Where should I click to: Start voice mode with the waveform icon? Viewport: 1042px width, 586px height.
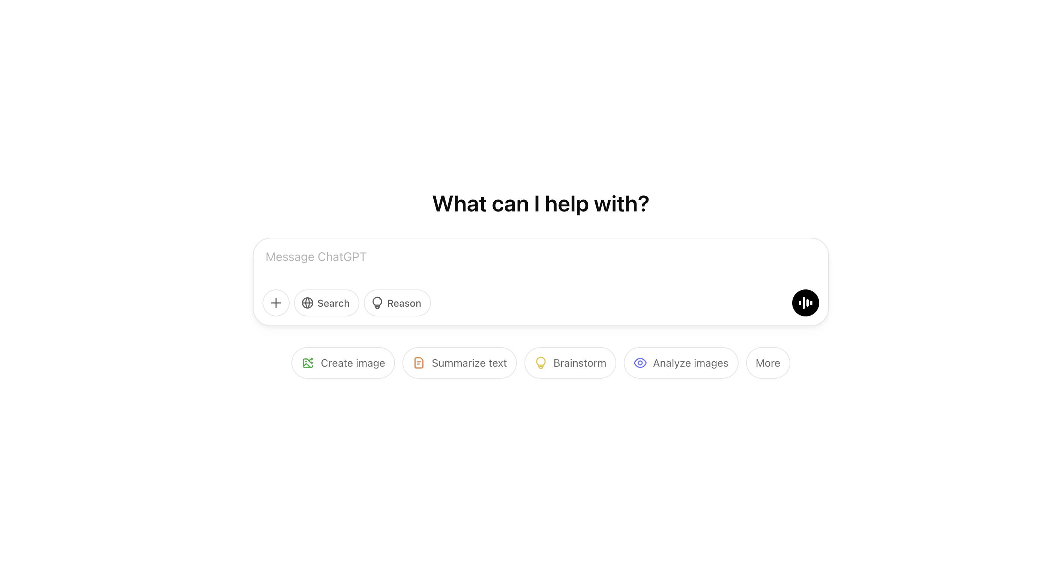pyautogui.click(x=805, y=303)
